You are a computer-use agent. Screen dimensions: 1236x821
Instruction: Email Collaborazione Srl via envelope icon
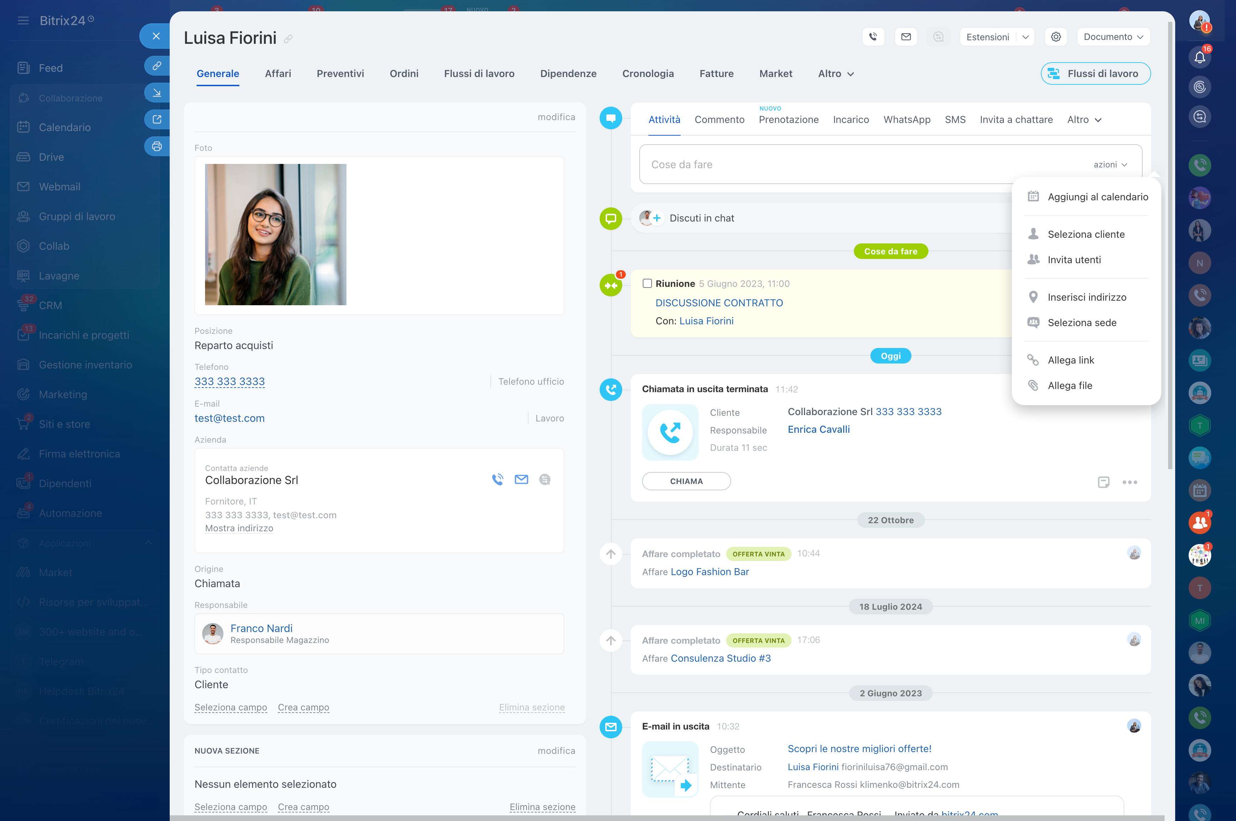(521, 479)
